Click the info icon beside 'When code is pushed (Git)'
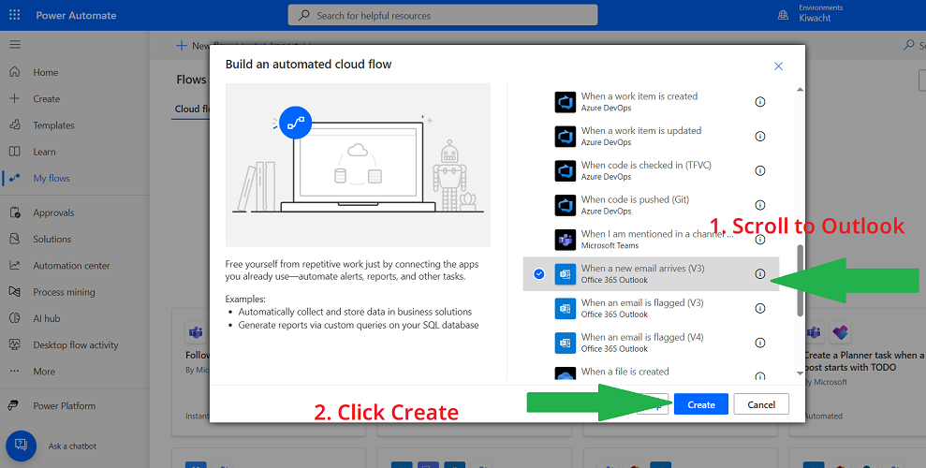 point(759,205)
